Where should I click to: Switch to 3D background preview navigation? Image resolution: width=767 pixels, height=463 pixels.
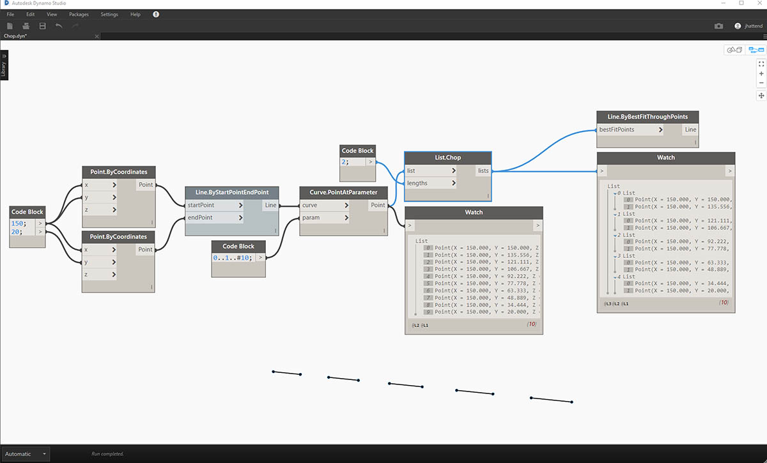(734, 50)
